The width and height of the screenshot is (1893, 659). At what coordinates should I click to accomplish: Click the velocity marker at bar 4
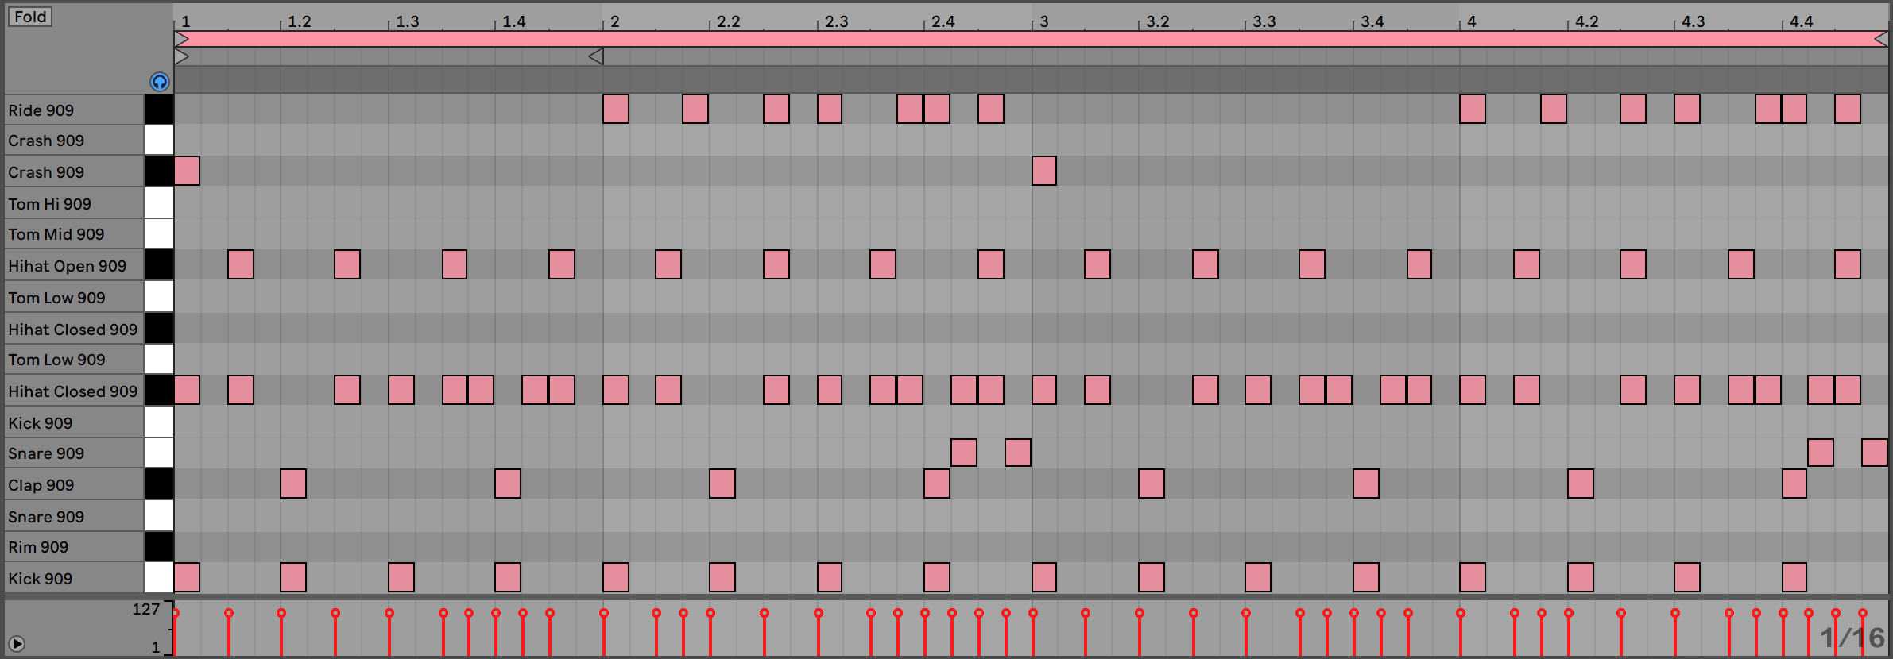1461,613
